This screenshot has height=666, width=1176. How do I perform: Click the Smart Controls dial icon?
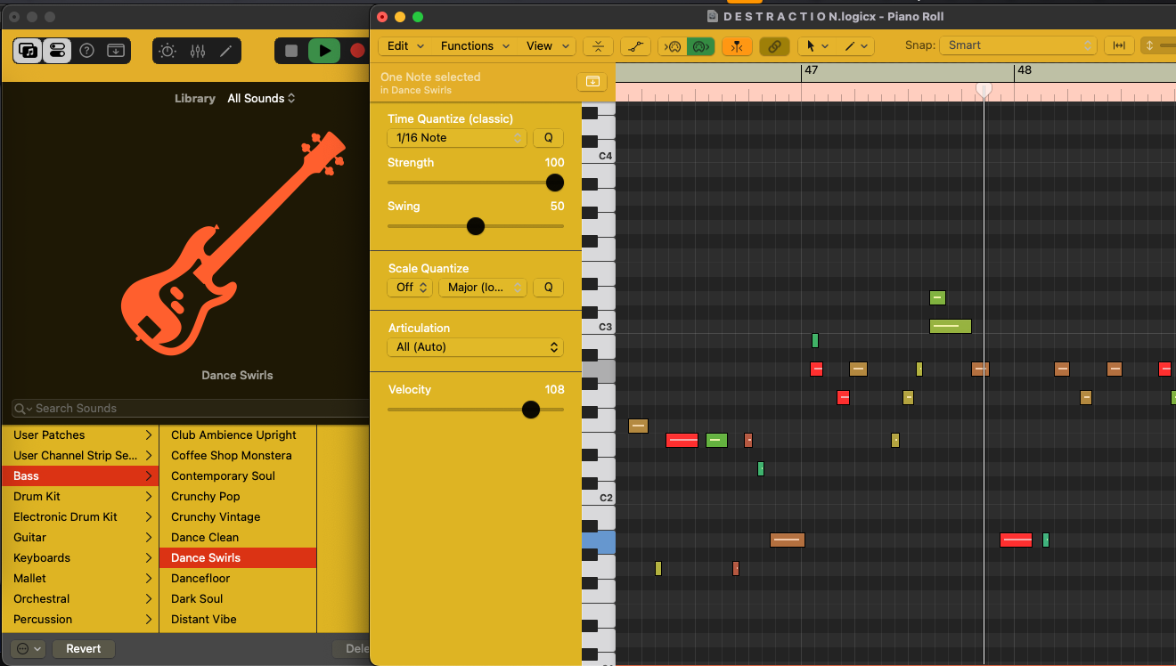click(x=167, y=51)
